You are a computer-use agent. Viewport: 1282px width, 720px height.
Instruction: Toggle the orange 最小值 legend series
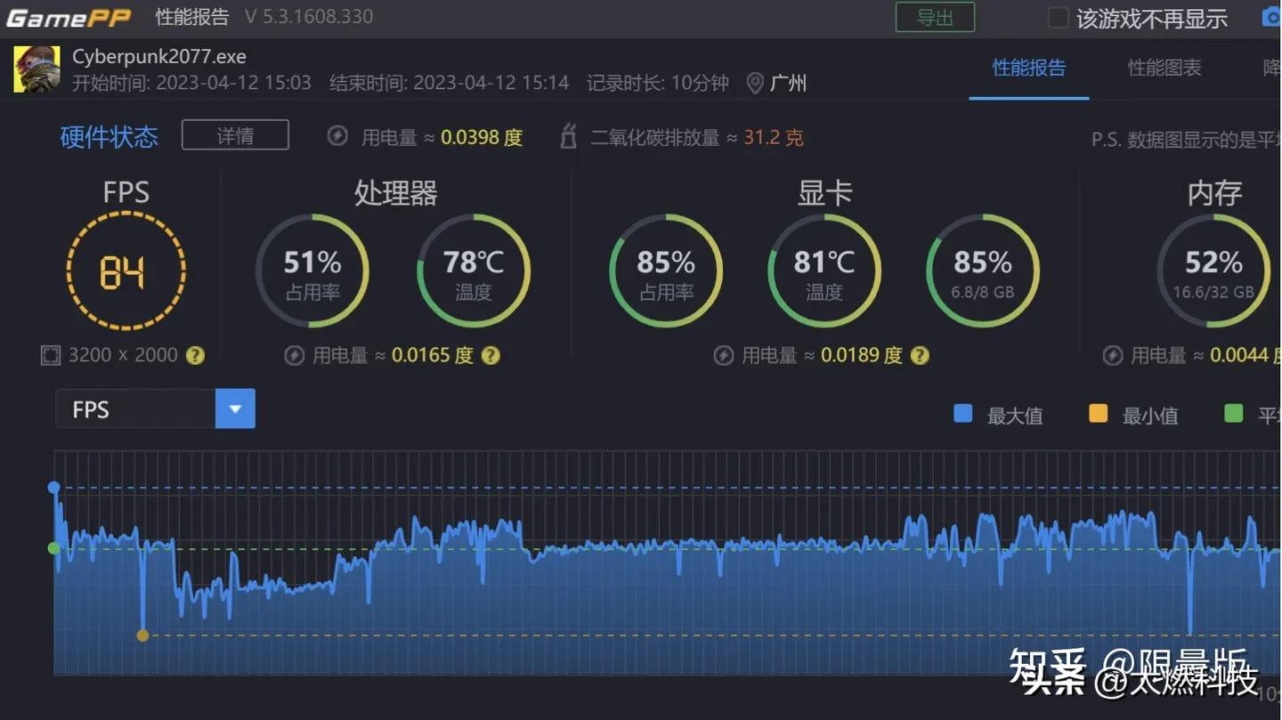tap(1099, 414)
